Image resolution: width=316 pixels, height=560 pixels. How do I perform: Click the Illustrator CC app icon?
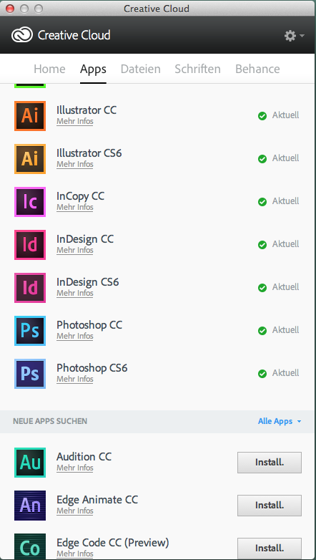[x=30, y=116]
